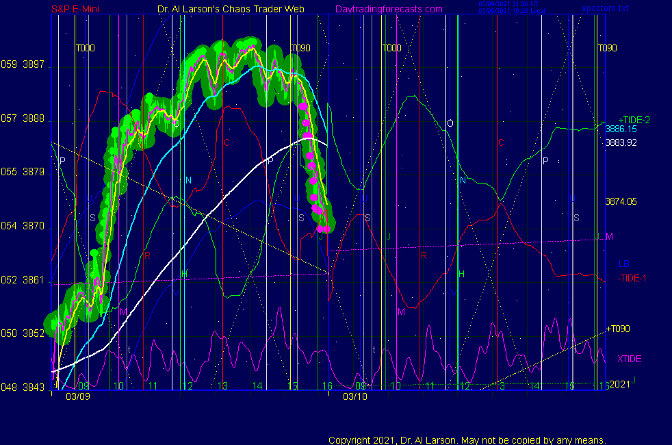
Task: Click the Dr. Al Larson's Chaos Trader Web title
Action: (227, 10)
